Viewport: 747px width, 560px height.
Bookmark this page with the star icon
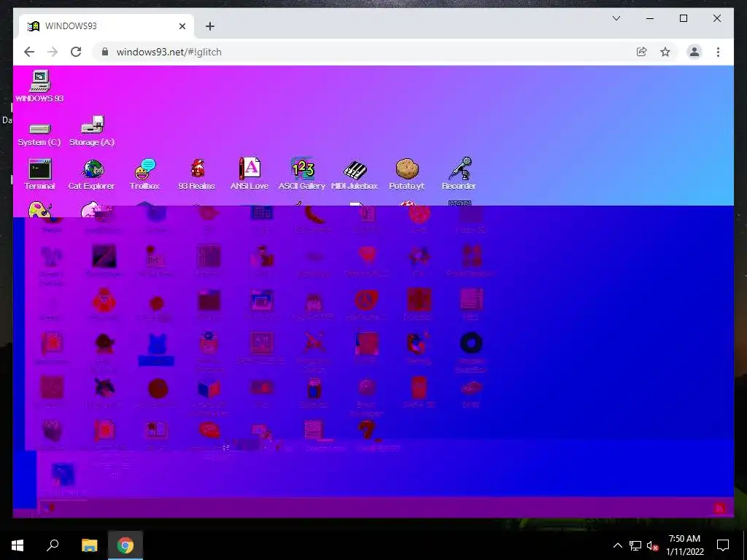point(665,52)
